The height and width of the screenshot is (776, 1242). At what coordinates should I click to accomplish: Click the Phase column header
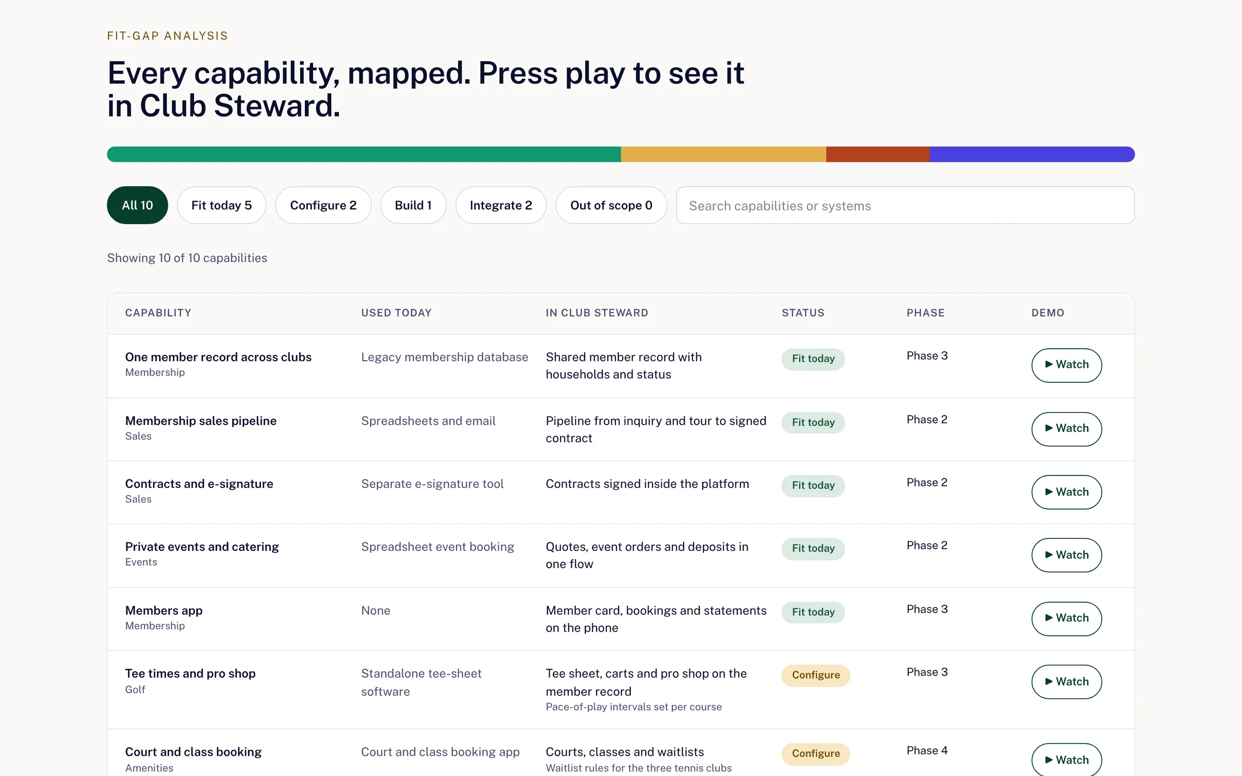click(x=926, y=313)
